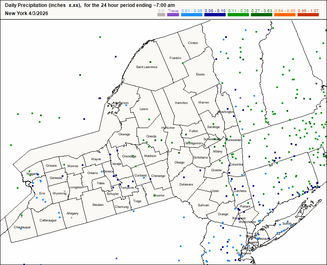Viewport: 327px width, 265px height.
Task: Click the Hamilton county label
Action: (x=181, y=103)
